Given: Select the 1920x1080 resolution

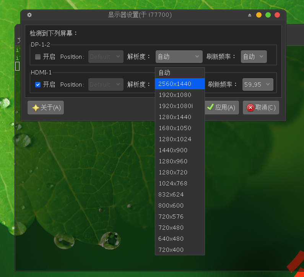Looking at the screenshot, I should (x=180, y=95).
